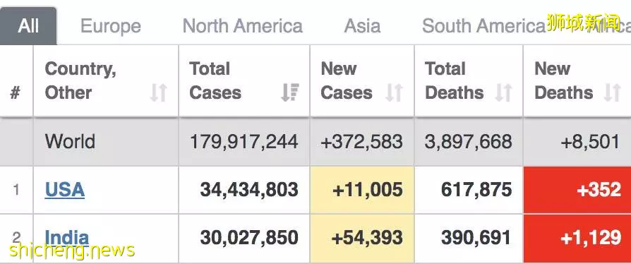The width and height of the screenshot is (631, 264).
Task: Select India new cases +54,393 cell
Action: 362,238
